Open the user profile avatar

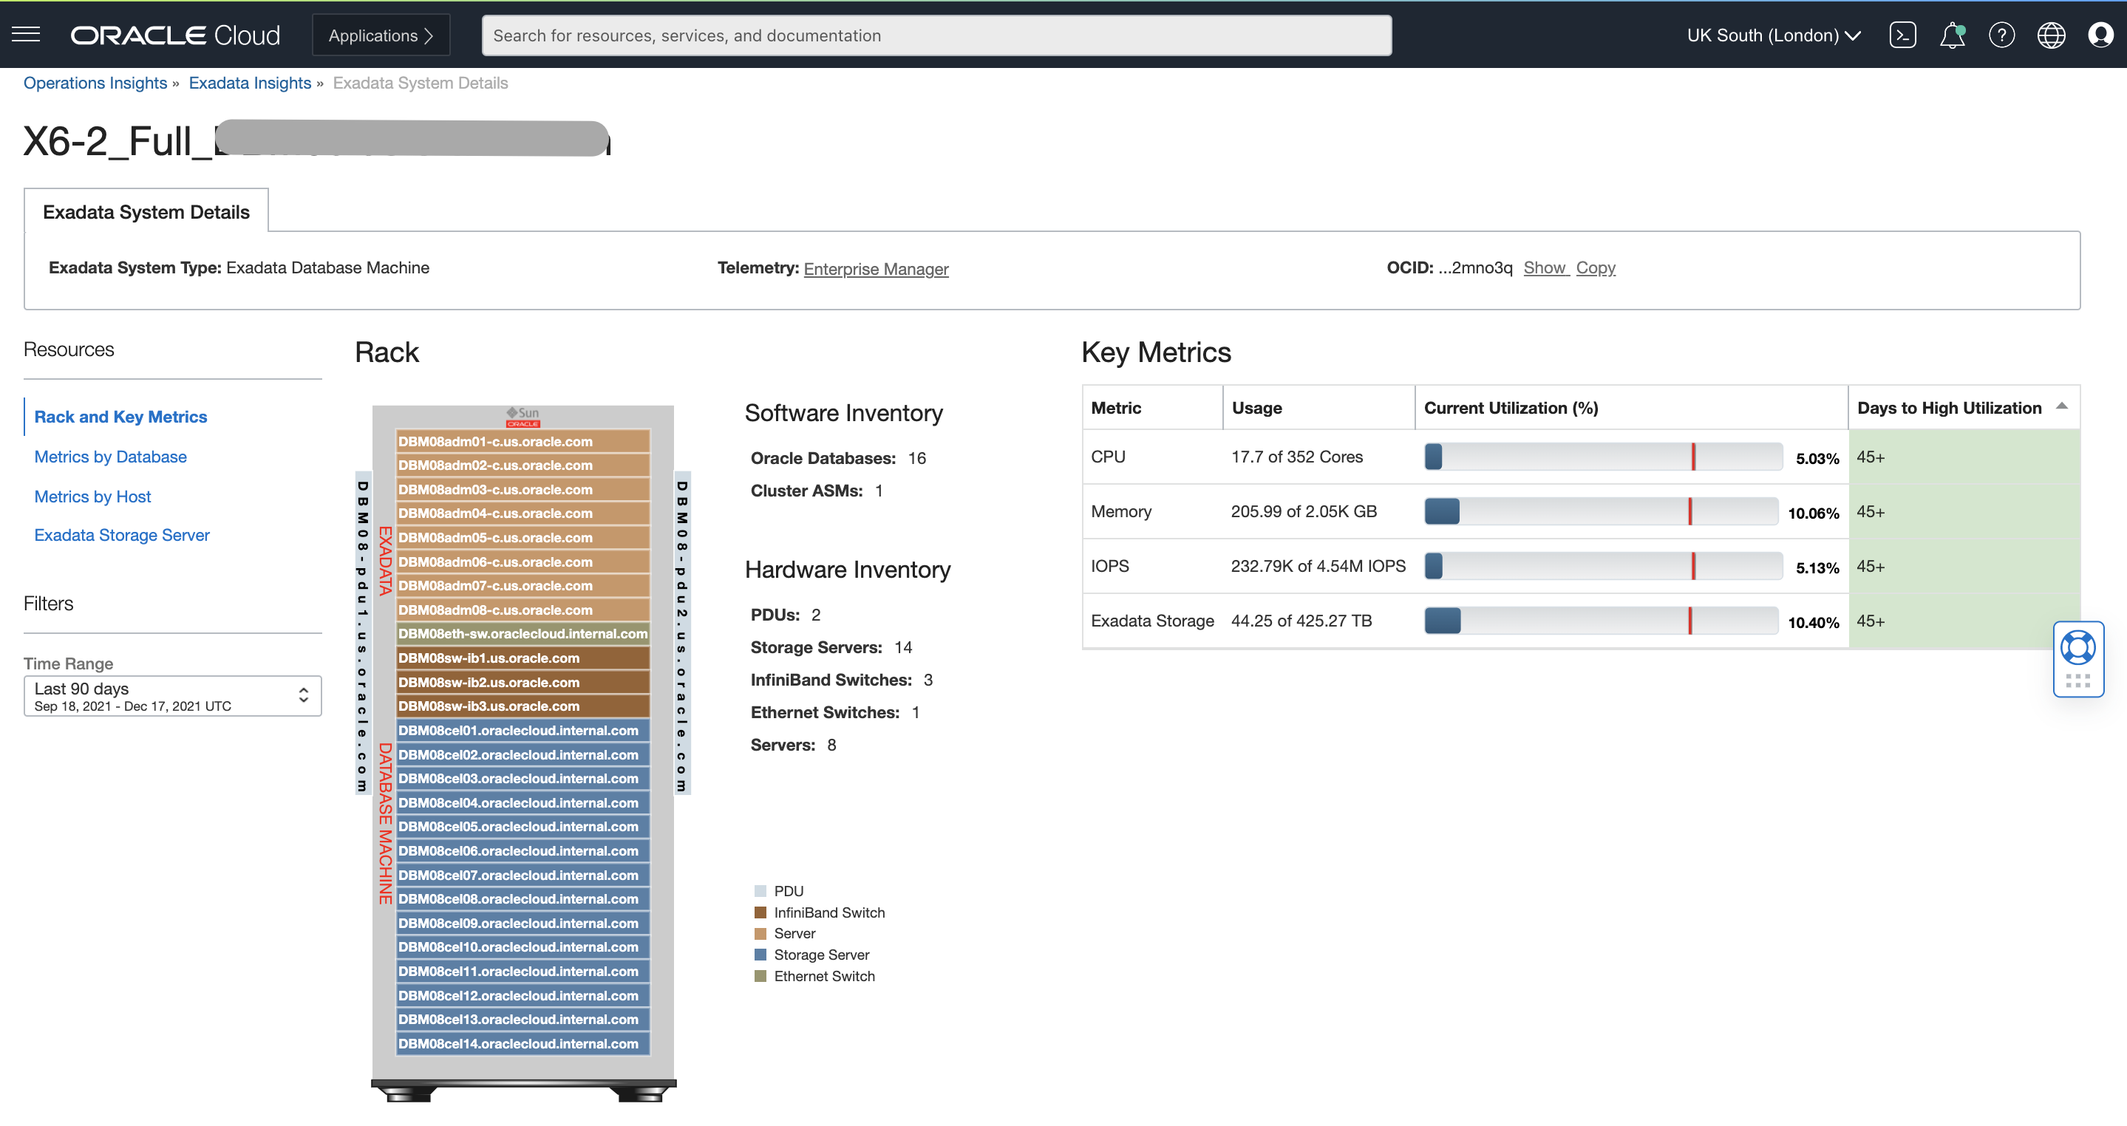coord(2100,35)
